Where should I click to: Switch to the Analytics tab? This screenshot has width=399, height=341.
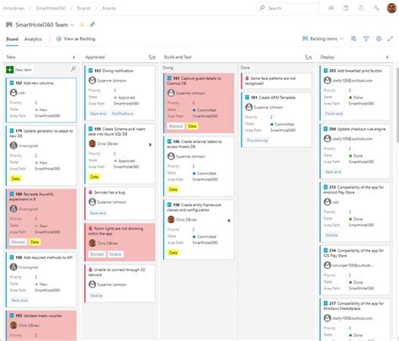(33, 39)
